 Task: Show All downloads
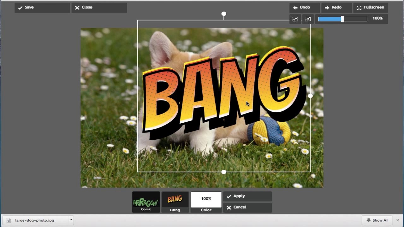[377, 220]
